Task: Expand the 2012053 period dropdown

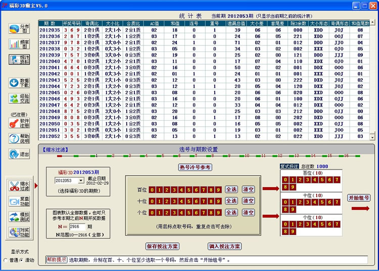Action: click(x=81, y=180)
